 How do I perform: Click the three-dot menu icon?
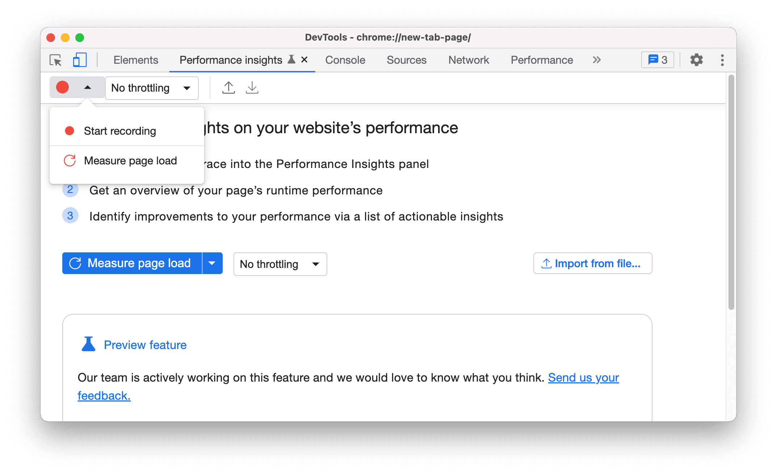click(722, 60)
